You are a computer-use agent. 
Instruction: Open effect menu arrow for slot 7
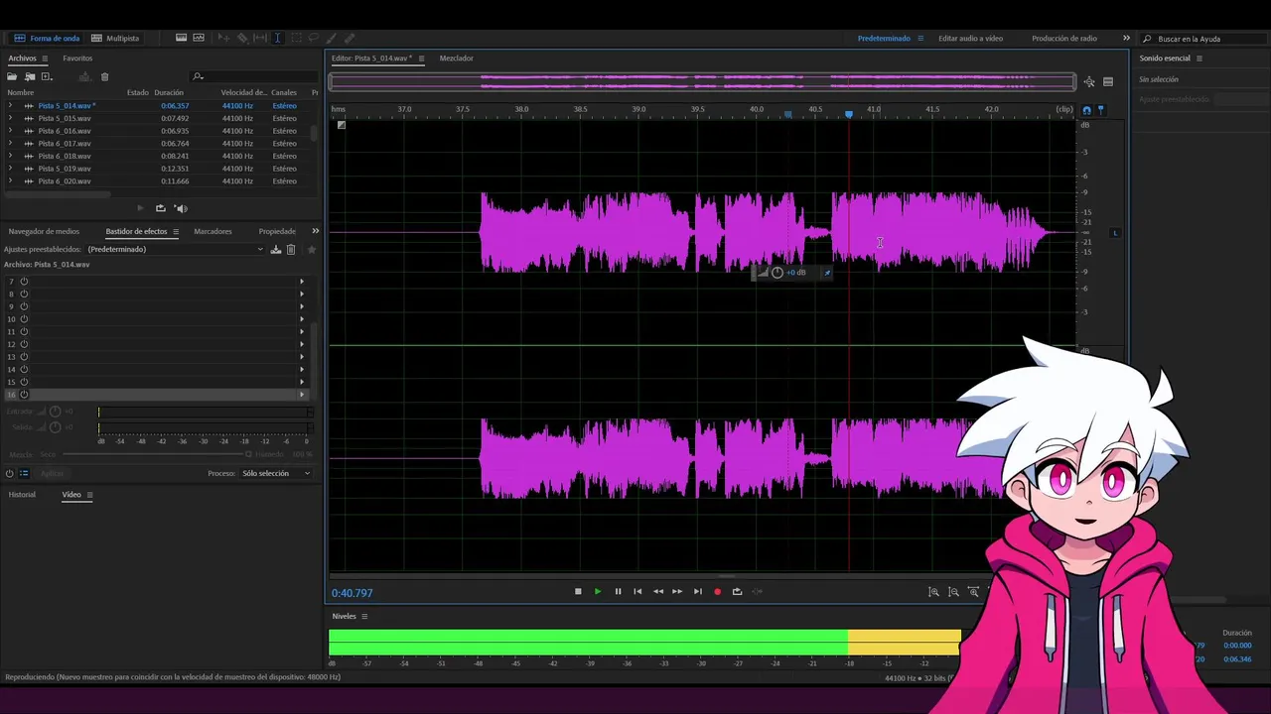click(302, 282)
